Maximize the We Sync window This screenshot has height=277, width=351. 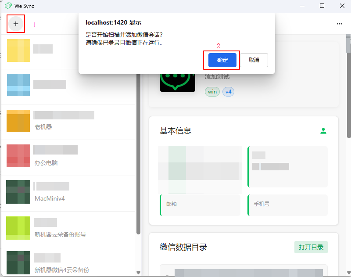click(322, 6)
